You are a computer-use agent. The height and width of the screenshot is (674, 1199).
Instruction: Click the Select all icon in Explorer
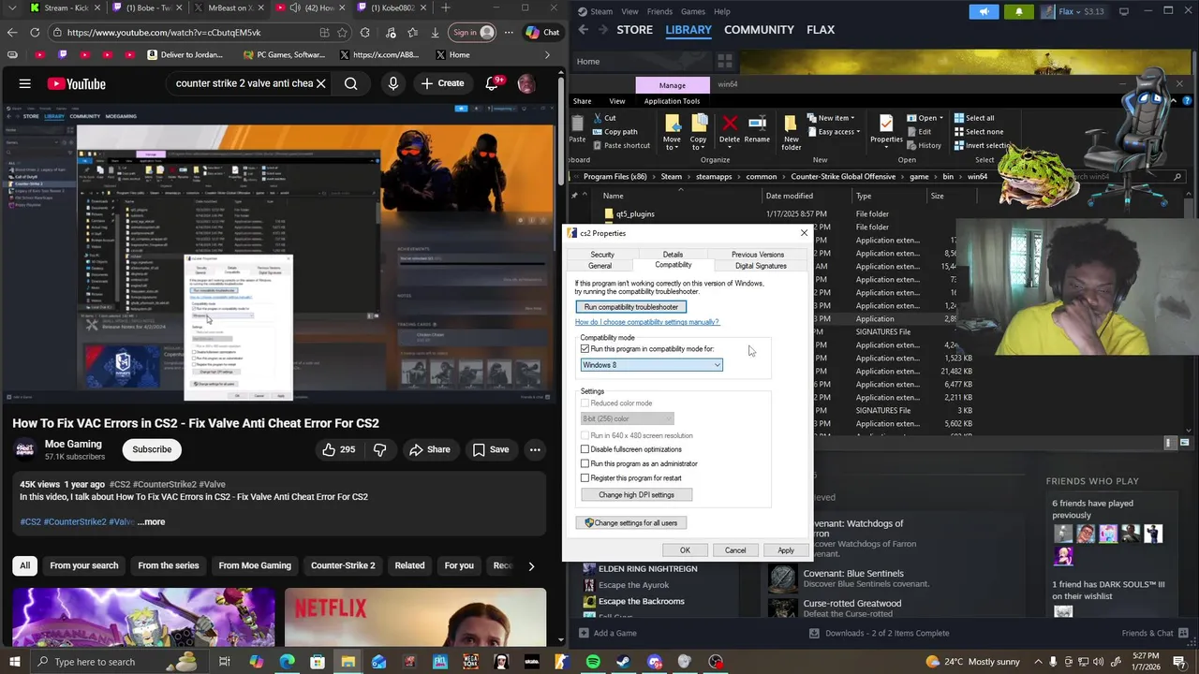[959, 118]
